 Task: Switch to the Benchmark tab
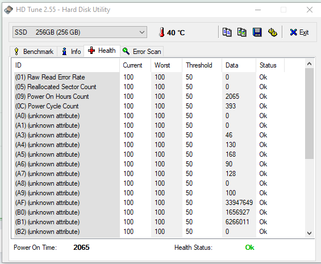pos(34,51)
